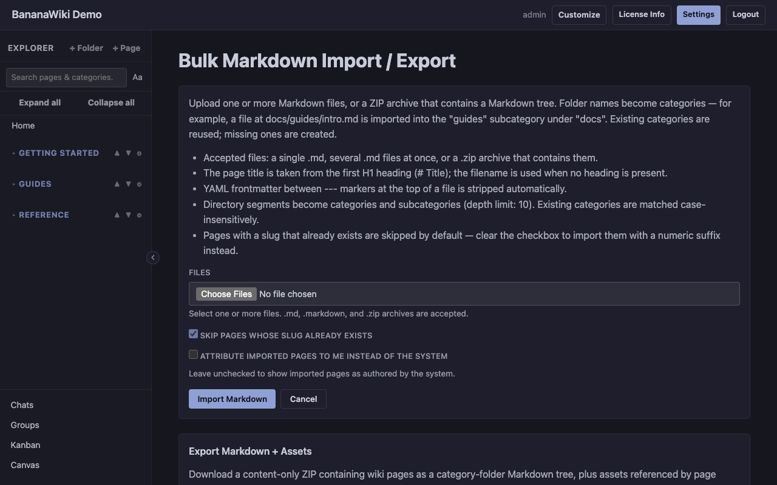
Task: Click the Export Markdown + Assets heading
Action: click(250, 451)
